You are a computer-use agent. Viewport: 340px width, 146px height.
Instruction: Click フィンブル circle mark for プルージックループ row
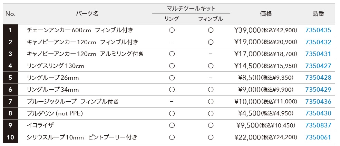pos(211,102)
